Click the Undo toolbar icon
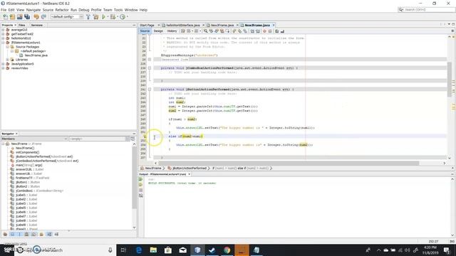 pos(36,17)
